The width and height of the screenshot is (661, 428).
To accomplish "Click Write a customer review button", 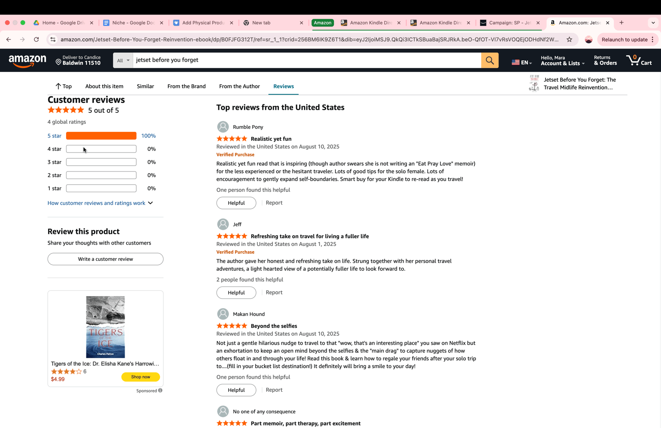I will pos(105,259).
